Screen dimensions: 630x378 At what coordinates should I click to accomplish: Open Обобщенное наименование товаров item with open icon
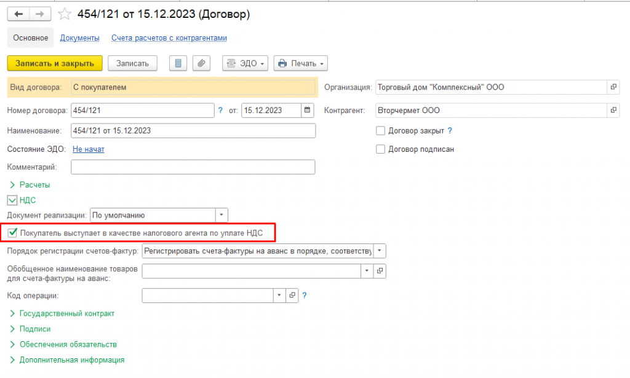pos(380,271)
